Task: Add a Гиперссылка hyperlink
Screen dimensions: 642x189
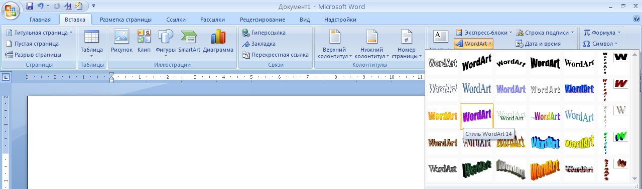Action: [x=264, y=33]
